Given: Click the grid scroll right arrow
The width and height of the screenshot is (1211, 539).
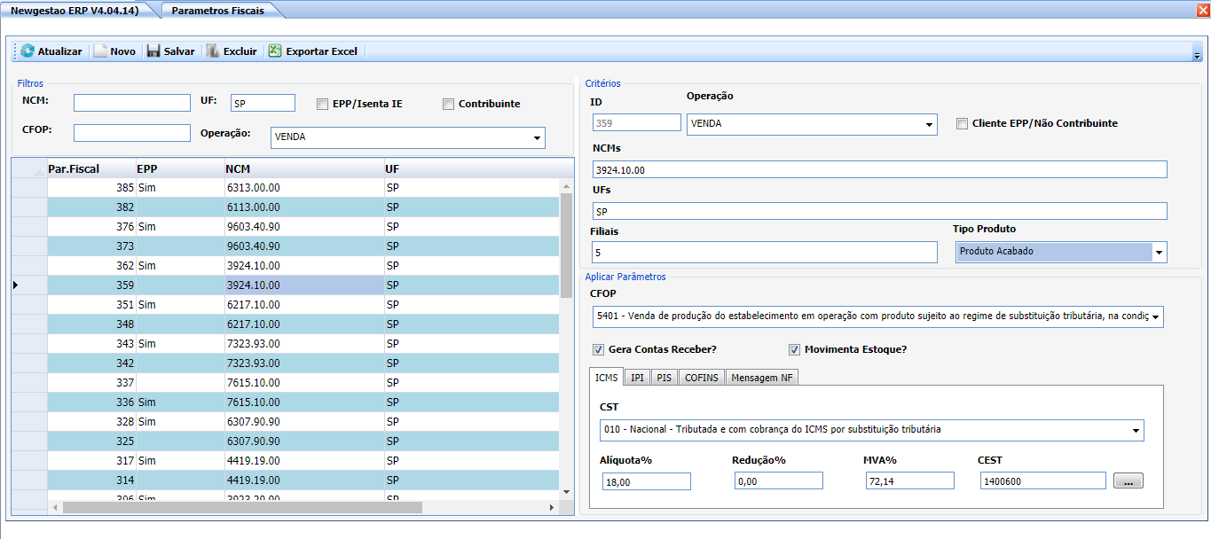Looking at the screenshot, I should (552, 507).
